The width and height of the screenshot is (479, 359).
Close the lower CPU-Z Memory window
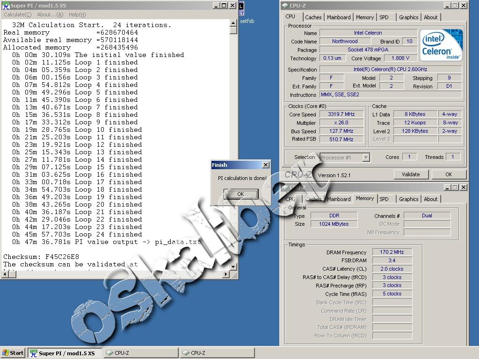(x=464, y=187)
